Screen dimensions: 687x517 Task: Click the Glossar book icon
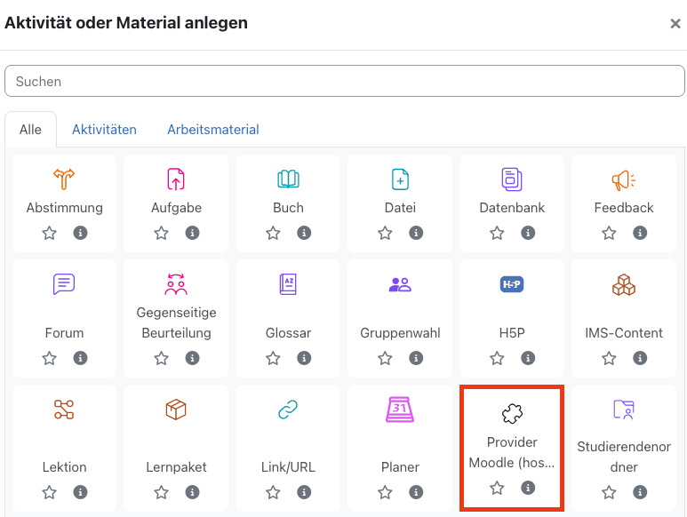[x=288, y=284]
